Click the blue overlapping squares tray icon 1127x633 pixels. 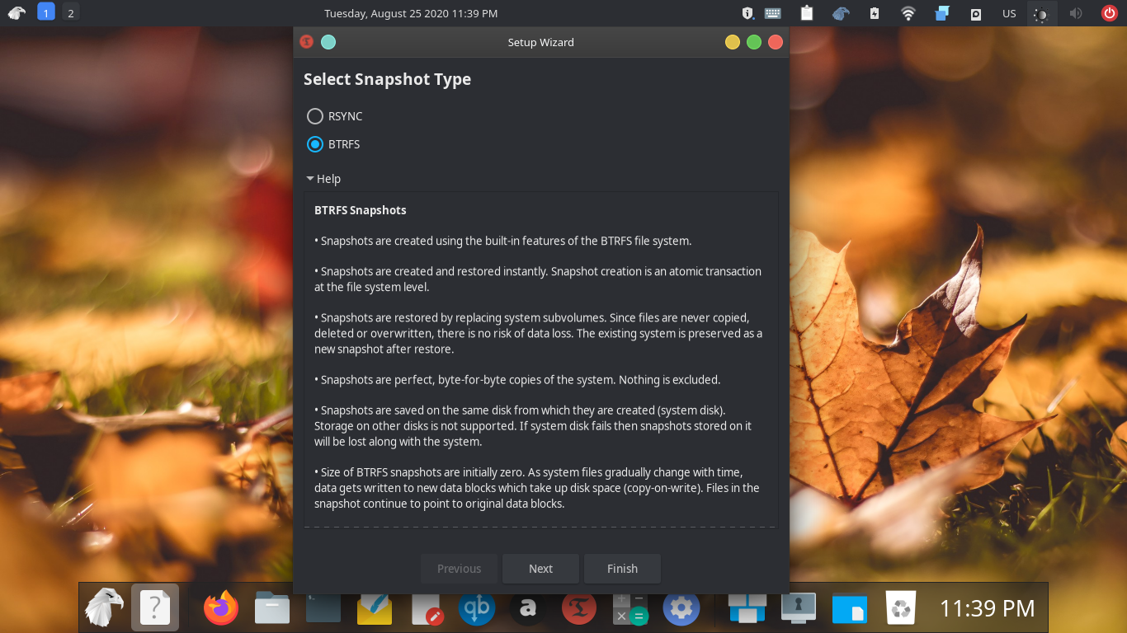[x=942, y=13]
